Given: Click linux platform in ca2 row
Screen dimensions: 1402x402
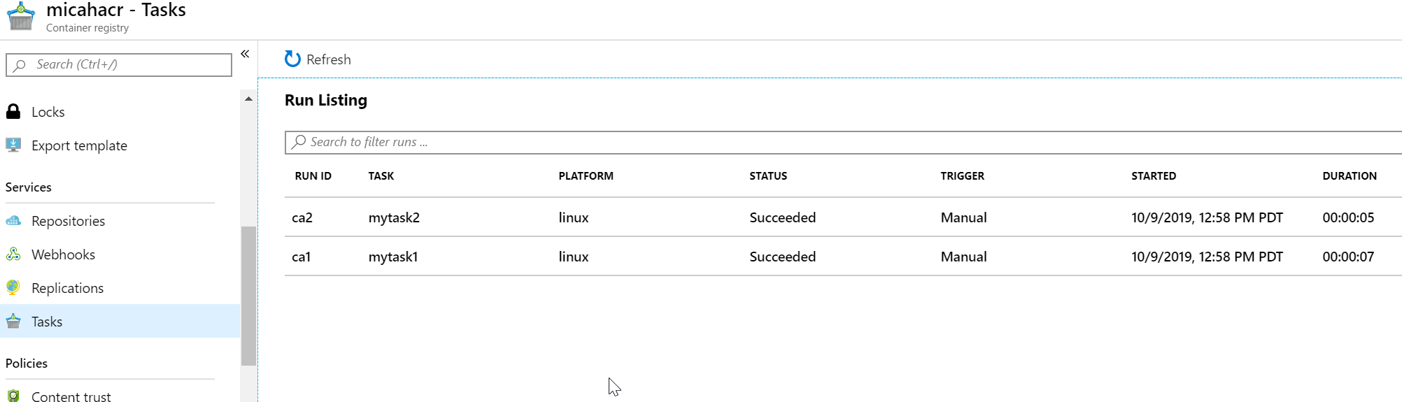Looking at the screenshot, I should pos(574,217).
